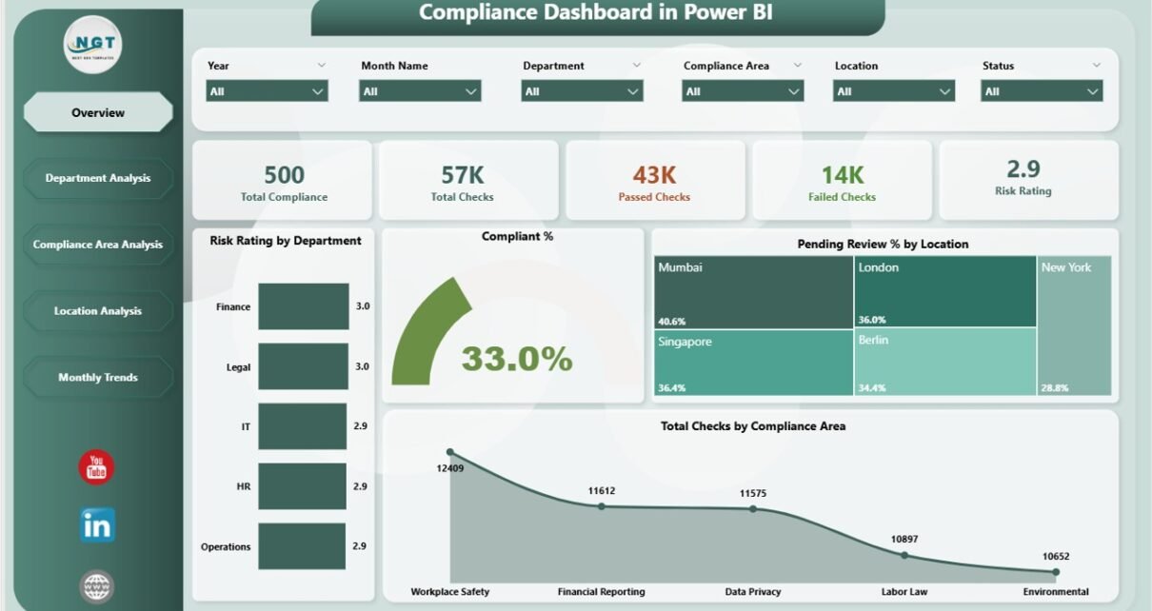The width and height of the screenshot is (1152, 611).
Task: Expand the Department filter dropdown
Action: click(x=582, y=91)
